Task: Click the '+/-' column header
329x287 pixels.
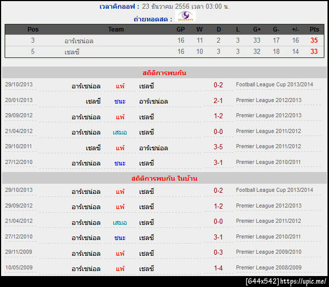Action: point(295,30)
